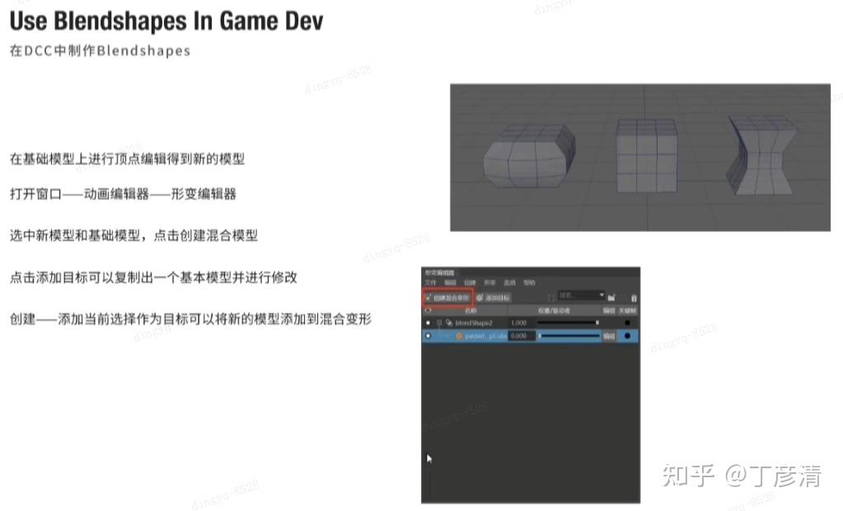The height and width of the screenshot is (511, 843).
Task: Expand the blendShape2 node to show its targets
Action: click(440, 322)
